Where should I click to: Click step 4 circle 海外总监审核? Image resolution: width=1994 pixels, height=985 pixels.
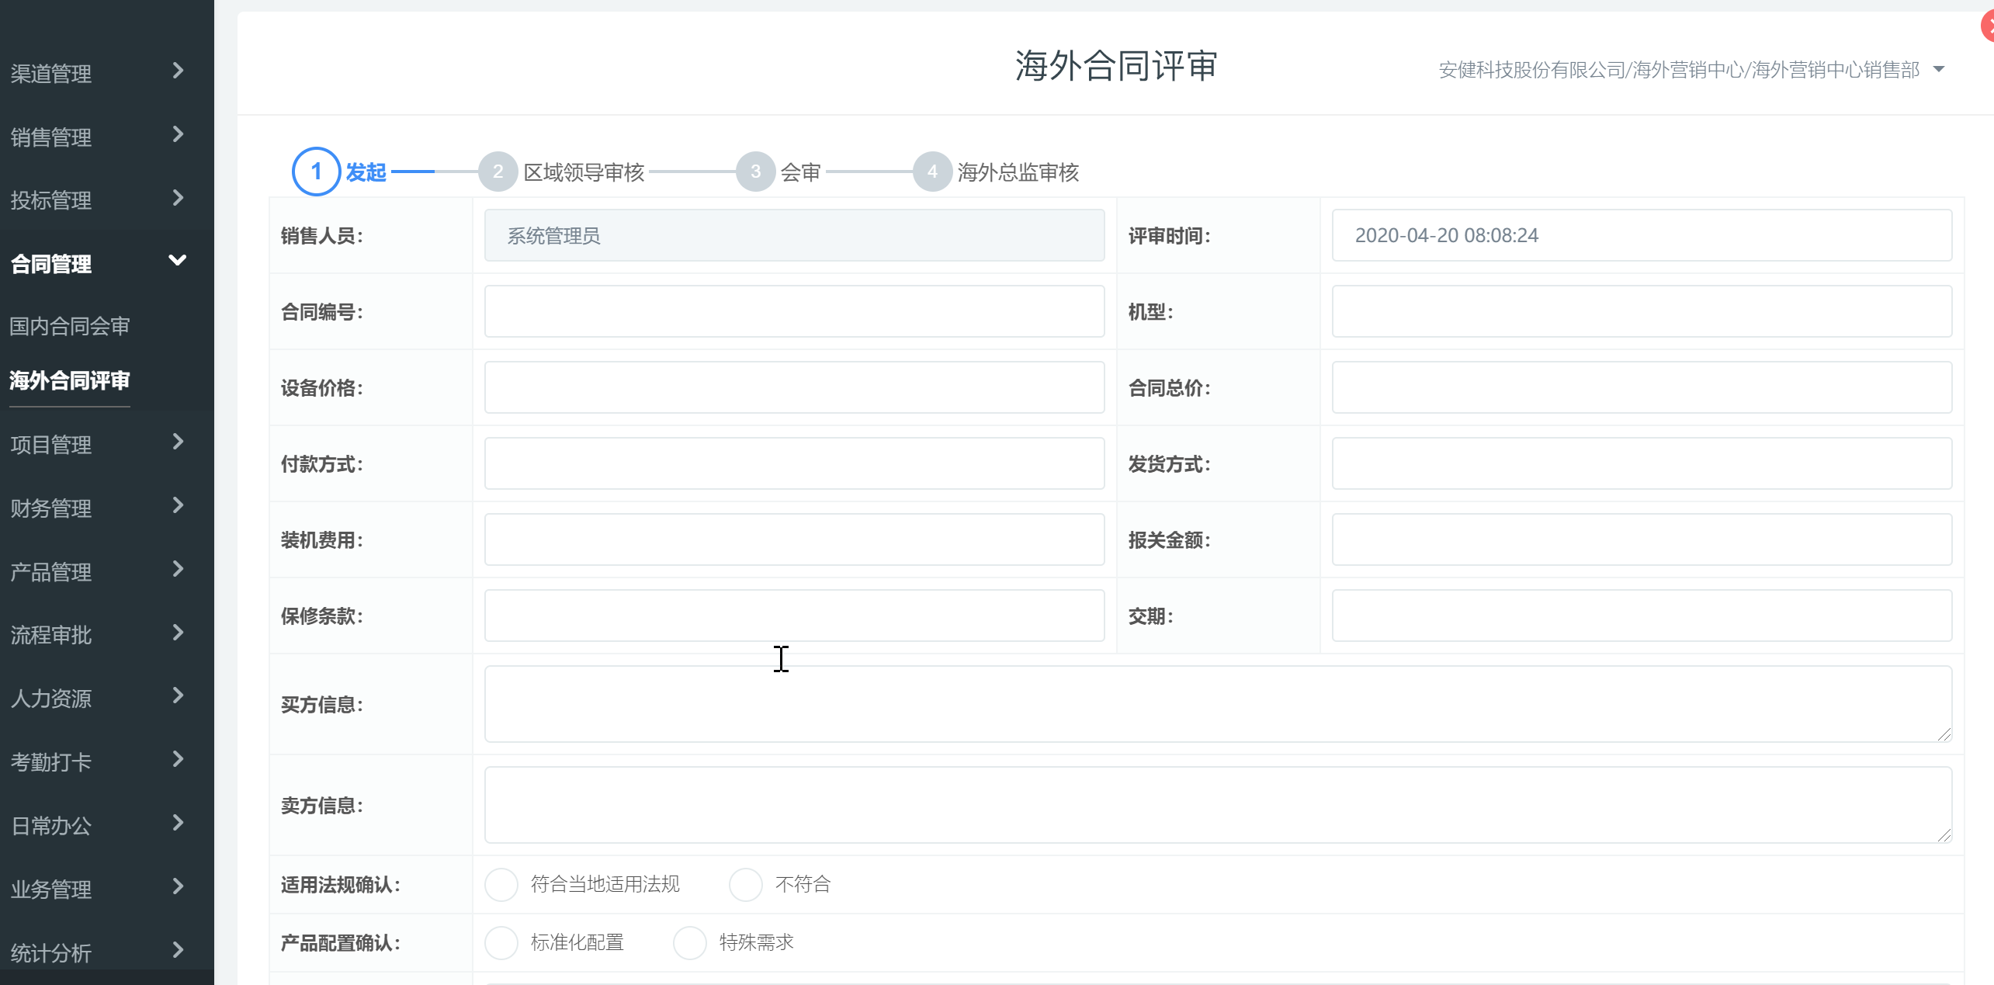tap(932, 172)
